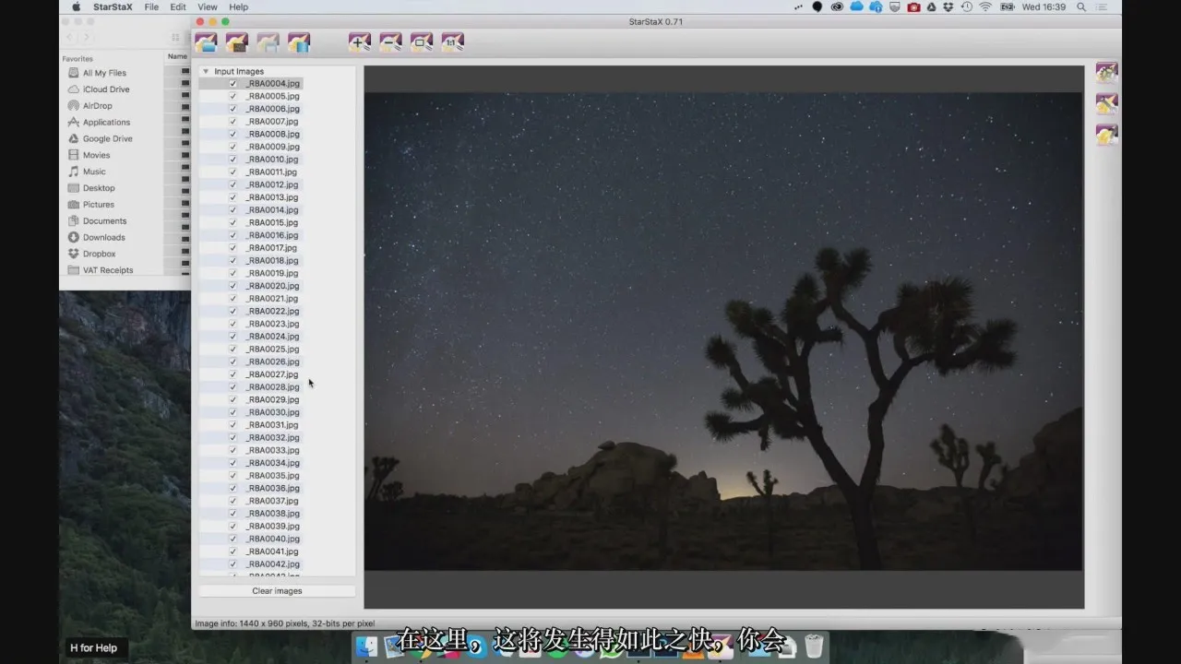Click the Clear images button

[277, 591]
